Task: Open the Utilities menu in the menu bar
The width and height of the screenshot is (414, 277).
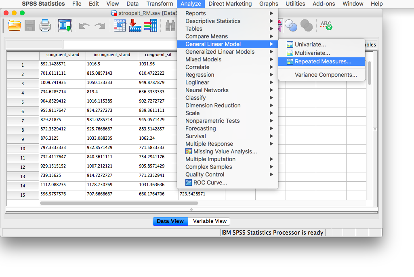Action: coord(295,4)
